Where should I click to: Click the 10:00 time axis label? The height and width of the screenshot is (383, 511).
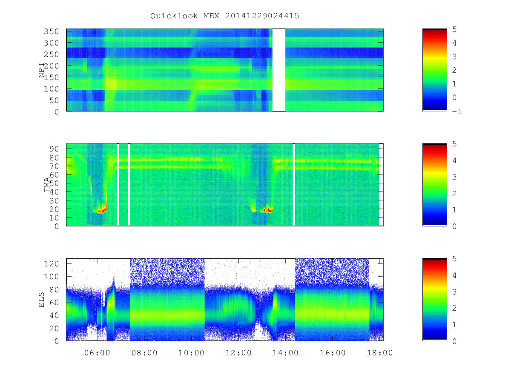click(192, 353)
